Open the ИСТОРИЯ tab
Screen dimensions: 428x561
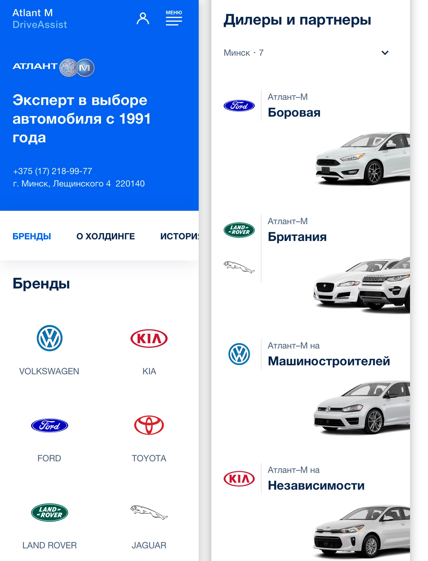[x=179, y=236]
